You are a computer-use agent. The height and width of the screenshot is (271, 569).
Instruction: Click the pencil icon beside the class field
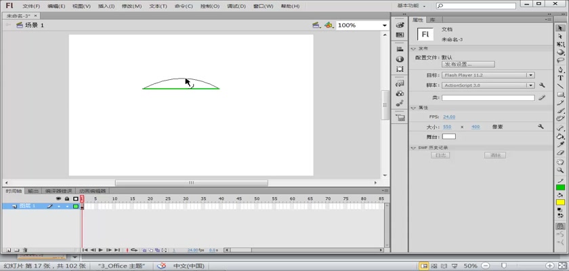coord(542,98)
